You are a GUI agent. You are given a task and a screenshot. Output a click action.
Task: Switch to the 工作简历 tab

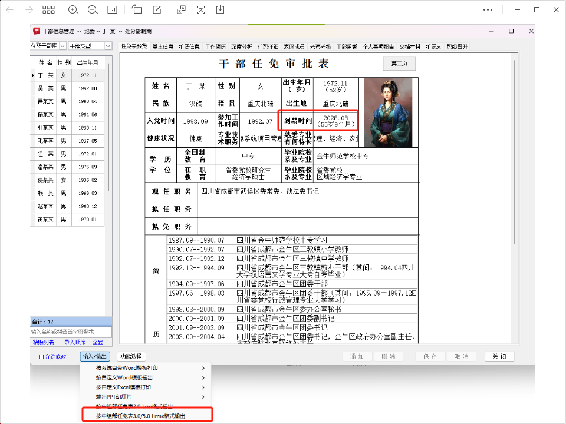(x=216, y=47)
